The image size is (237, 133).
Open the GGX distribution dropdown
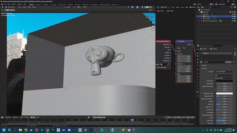pyautogui.click(x=223, y=75)
